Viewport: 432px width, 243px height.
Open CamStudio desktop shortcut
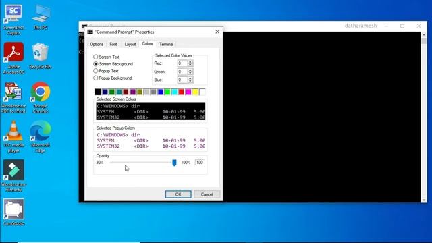(x=13, y=213)
